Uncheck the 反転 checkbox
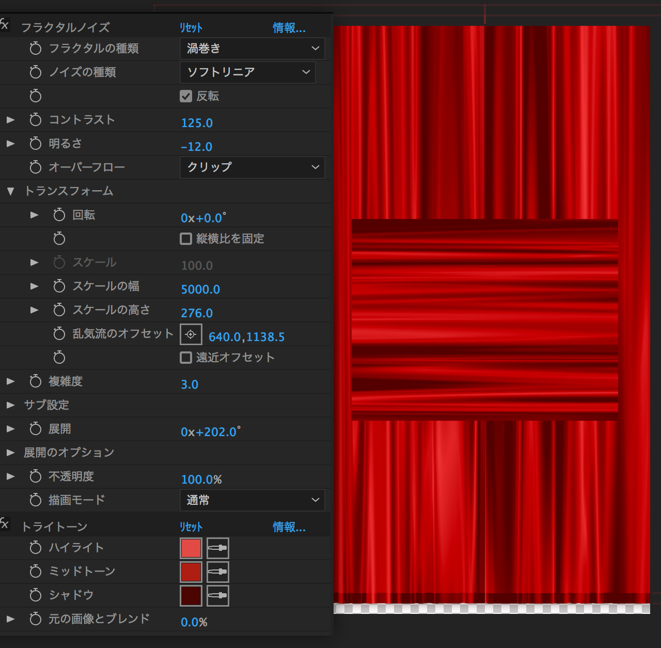Image resolution: width=661 pixels, height=648 pixels. (x=186, y=96)
